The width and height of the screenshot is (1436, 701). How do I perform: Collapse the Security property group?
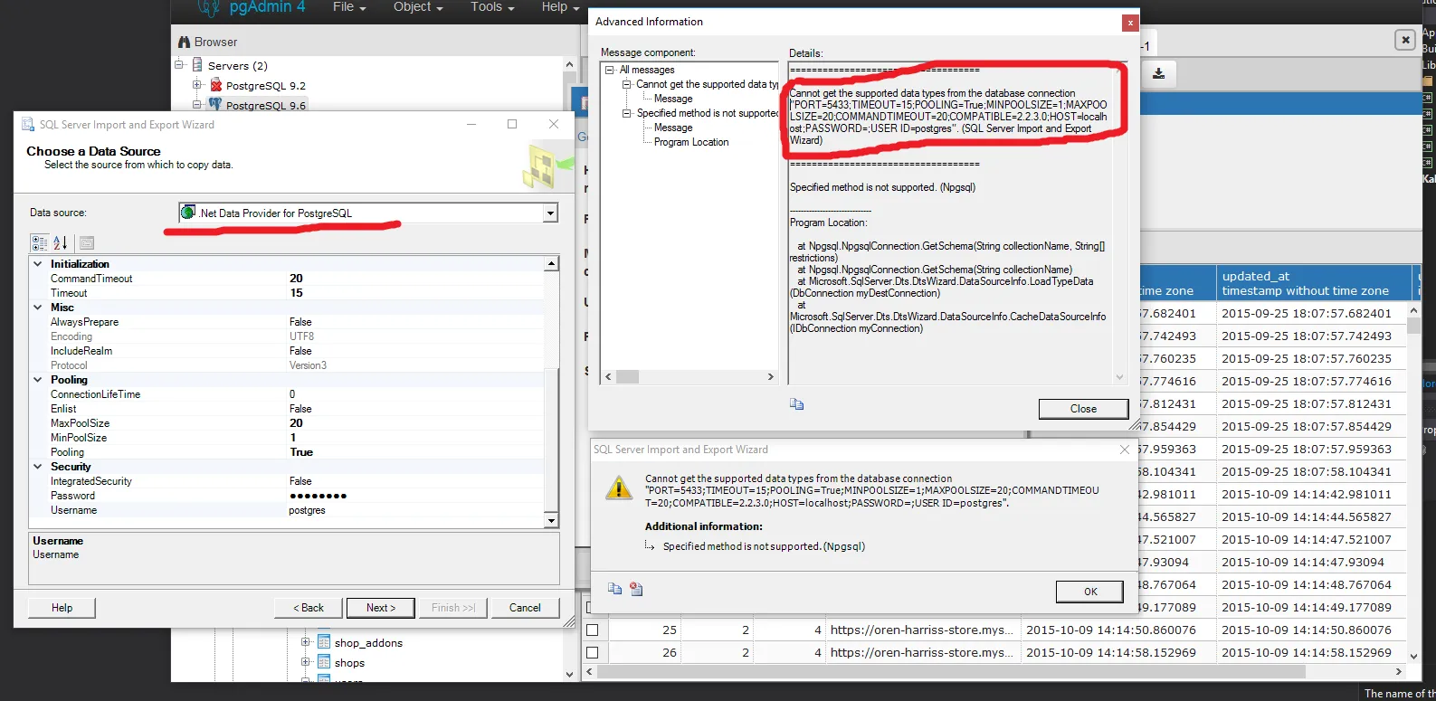pyautogui.click(x=38, y=467)
